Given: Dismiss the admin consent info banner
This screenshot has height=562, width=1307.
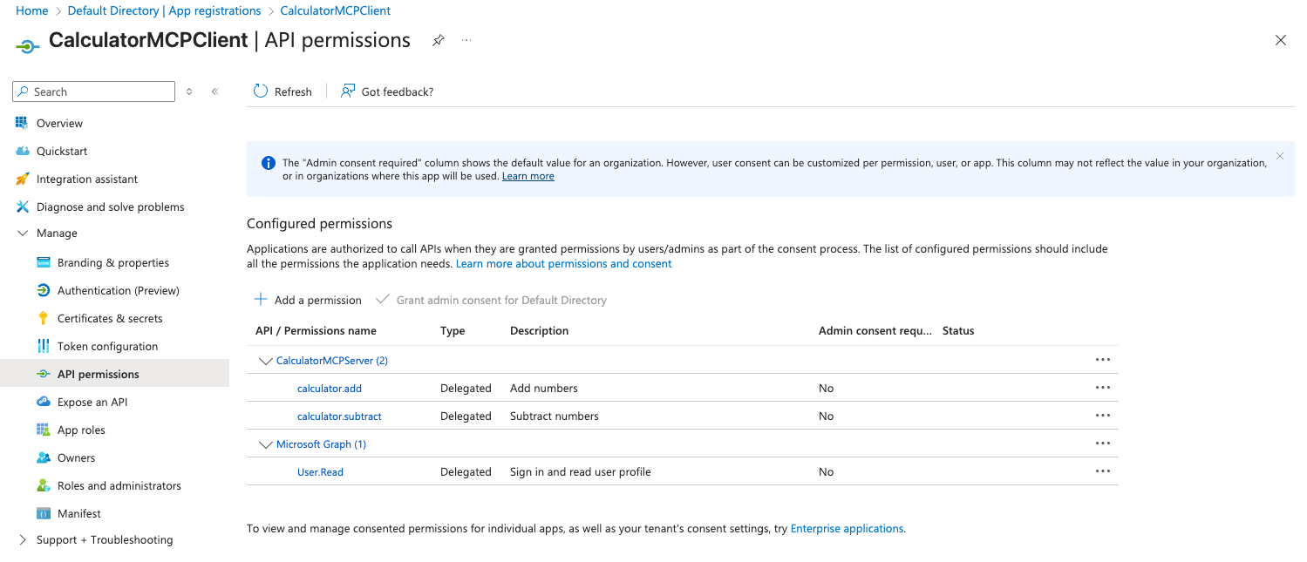Looking at the screenshot, I should click(1279, 156).
